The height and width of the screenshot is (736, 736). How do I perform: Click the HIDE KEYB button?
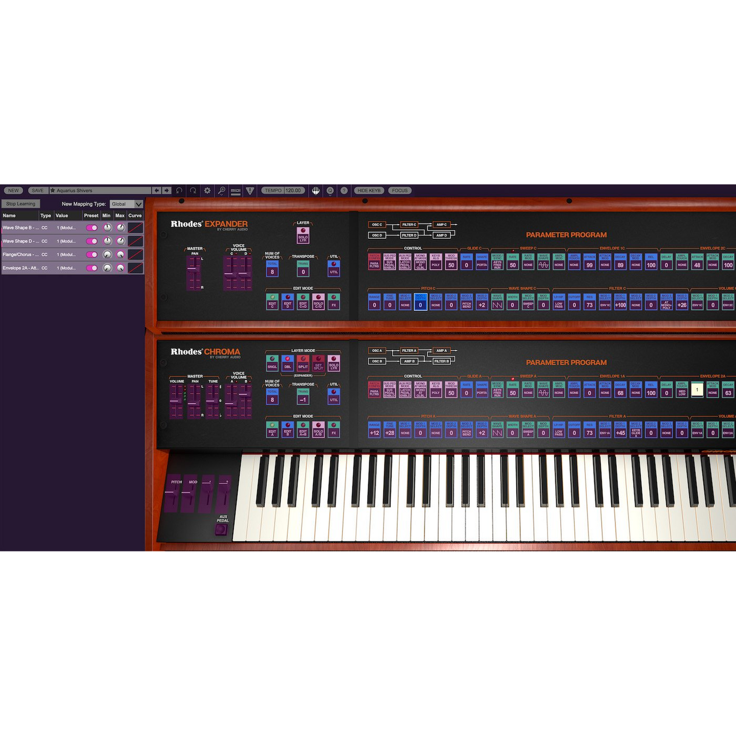pos(369,190)
